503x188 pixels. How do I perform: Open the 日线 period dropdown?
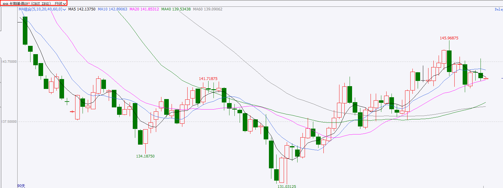pyautogui.click(x=60, y=4)
